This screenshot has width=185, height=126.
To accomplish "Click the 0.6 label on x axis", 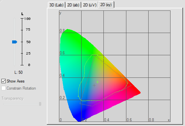I will pos(129,120).
